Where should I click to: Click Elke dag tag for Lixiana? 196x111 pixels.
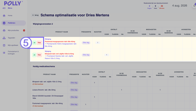[x=74, y=90]
